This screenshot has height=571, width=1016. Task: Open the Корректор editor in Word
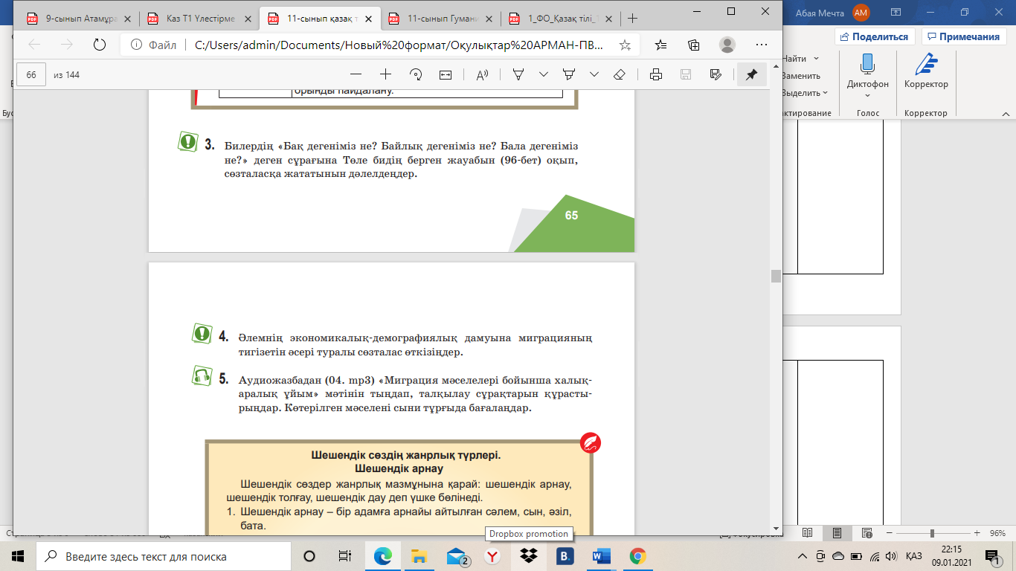[926, 71]
